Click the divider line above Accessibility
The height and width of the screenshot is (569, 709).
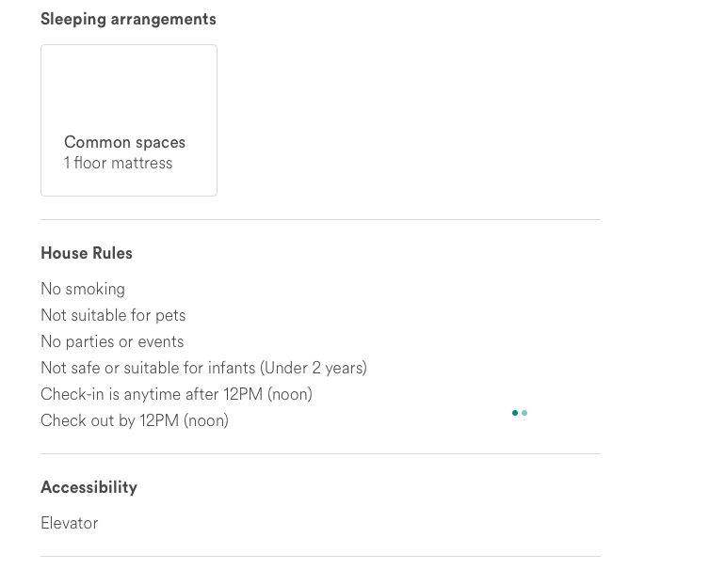[320, 454]
